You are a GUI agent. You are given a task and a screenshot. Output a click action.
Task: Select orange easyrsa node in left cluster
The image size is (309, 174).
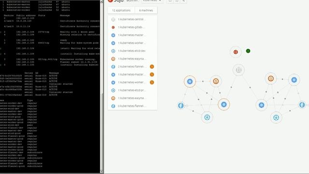[x=216, y=81]
